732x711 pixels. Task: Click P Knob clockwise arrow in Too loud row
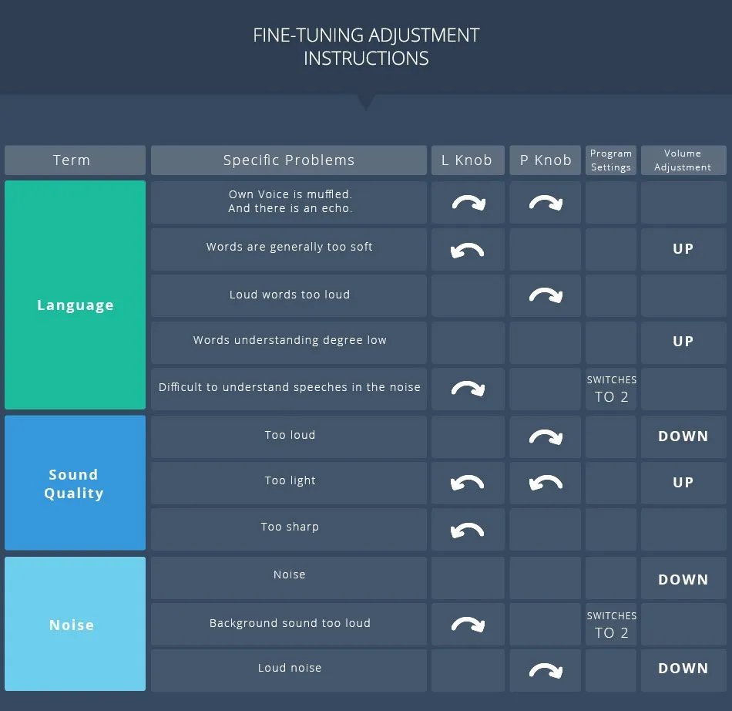click(546, 436)
